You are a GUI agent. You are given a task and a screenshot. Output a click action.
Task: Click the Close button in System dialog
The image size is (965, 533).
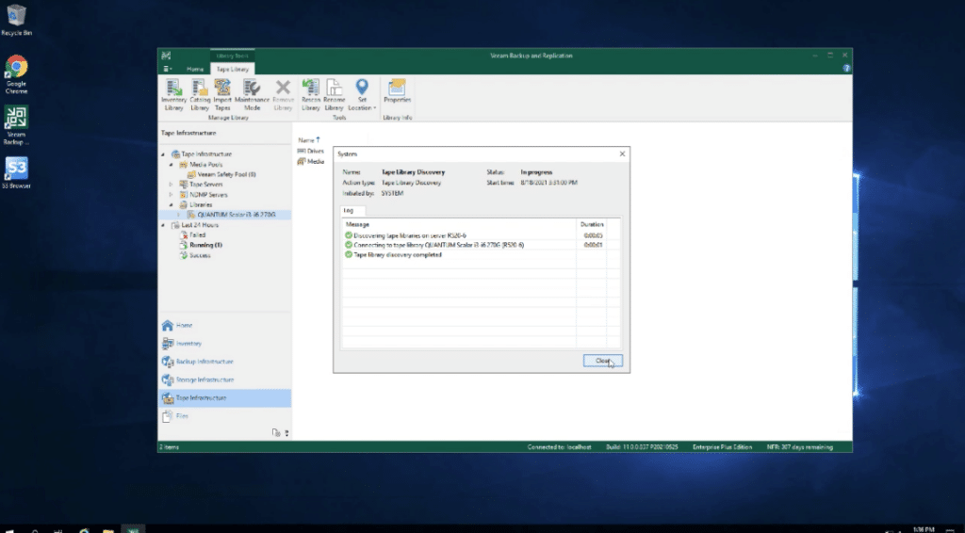click(602, 361)
